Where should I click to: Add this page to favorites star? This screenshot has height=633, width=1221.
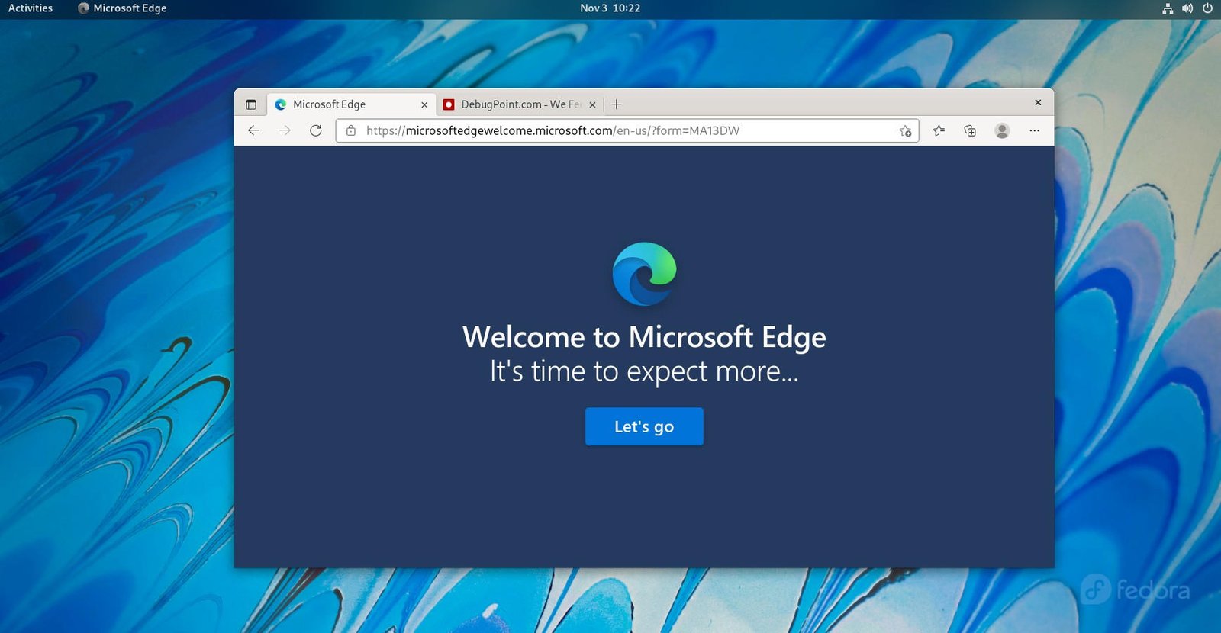coord(905,130)
